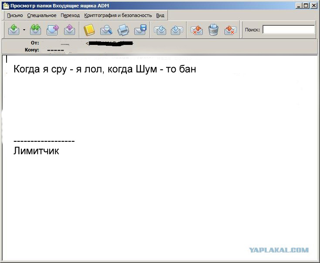Open the Специальное menu
The image size is (320, 263).
point(42,15)
